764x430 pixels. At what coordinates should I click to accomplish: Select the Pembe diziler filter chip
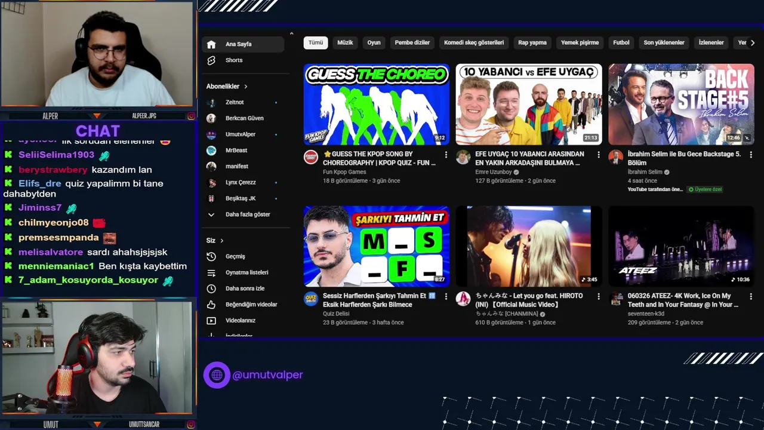click(x=412, y=43)
